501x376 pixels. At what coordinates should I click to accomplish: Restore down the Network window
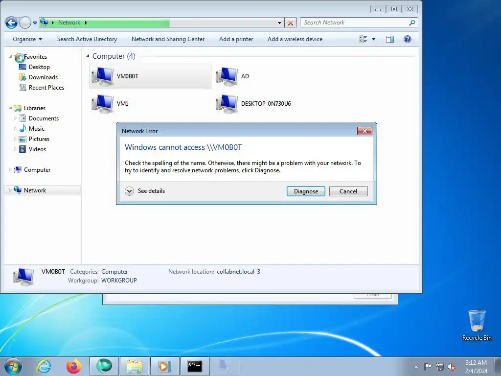394,9
